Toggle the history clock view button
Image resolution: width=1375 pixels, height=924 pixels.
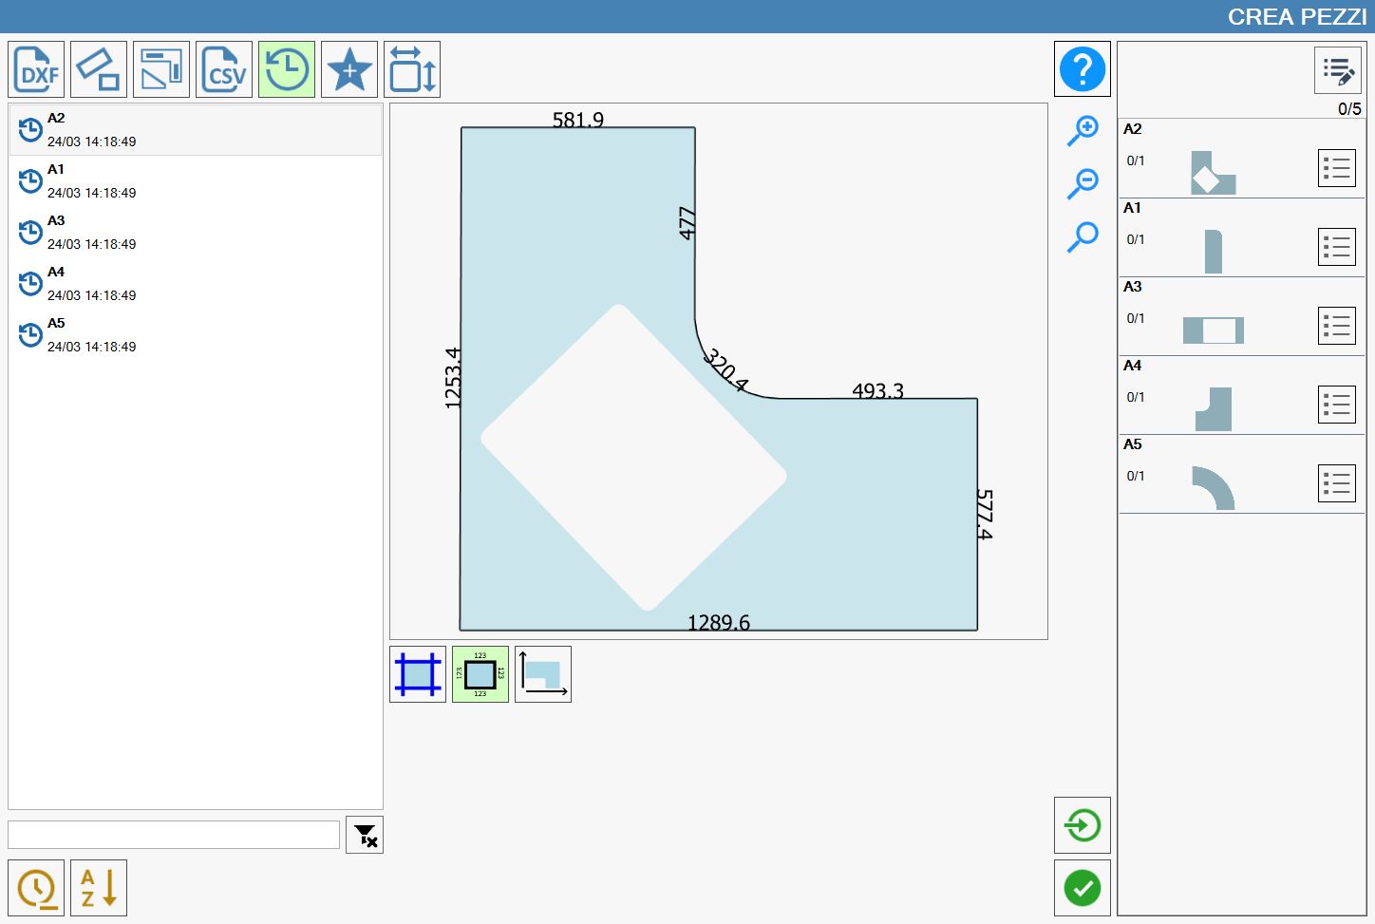(x=287, y=69)
